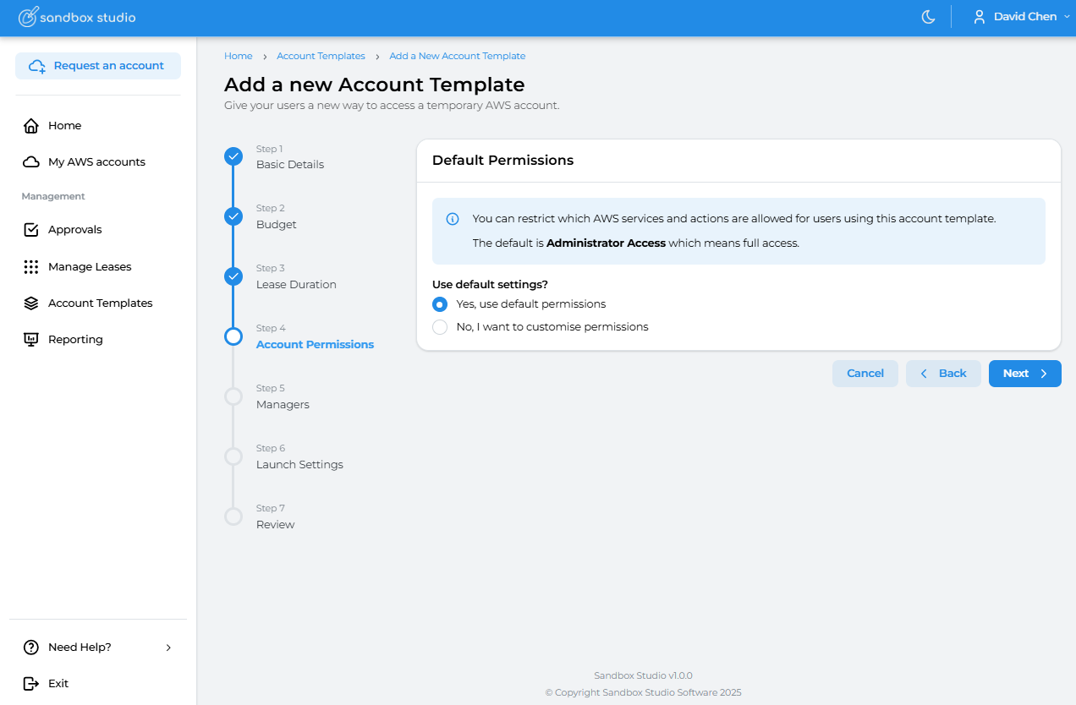Expand the Need Help? chevron

pos(168,648)
